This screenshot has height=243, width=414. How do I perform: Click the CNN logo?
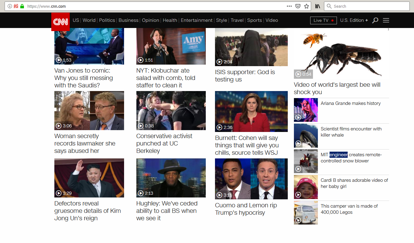(61, 22)
